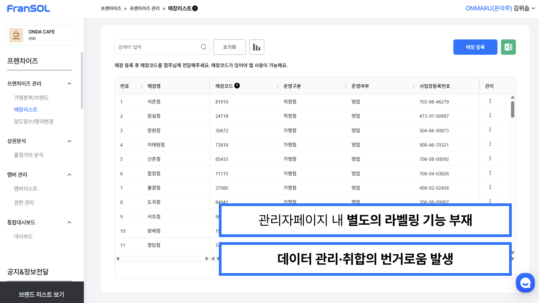Click store name 방배점
The height and width of the screenshot is (303, 539).
point(154,231)
